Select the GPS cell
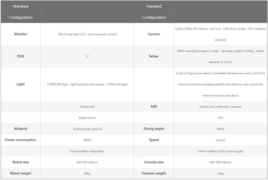Image resolution: width=268 pixels, height=180 pixels. click(x=220, y=117)
